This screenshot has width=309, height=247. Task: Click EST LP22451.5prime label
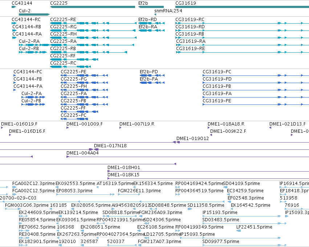tap(254, 227)
